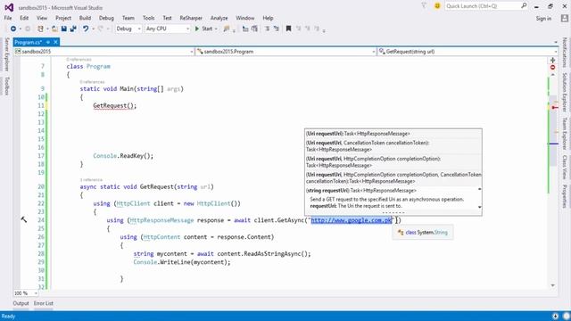Toggle the bookmark icon in toolbar
The width and height of the screenshot is (571, 321).
[288, 29]
